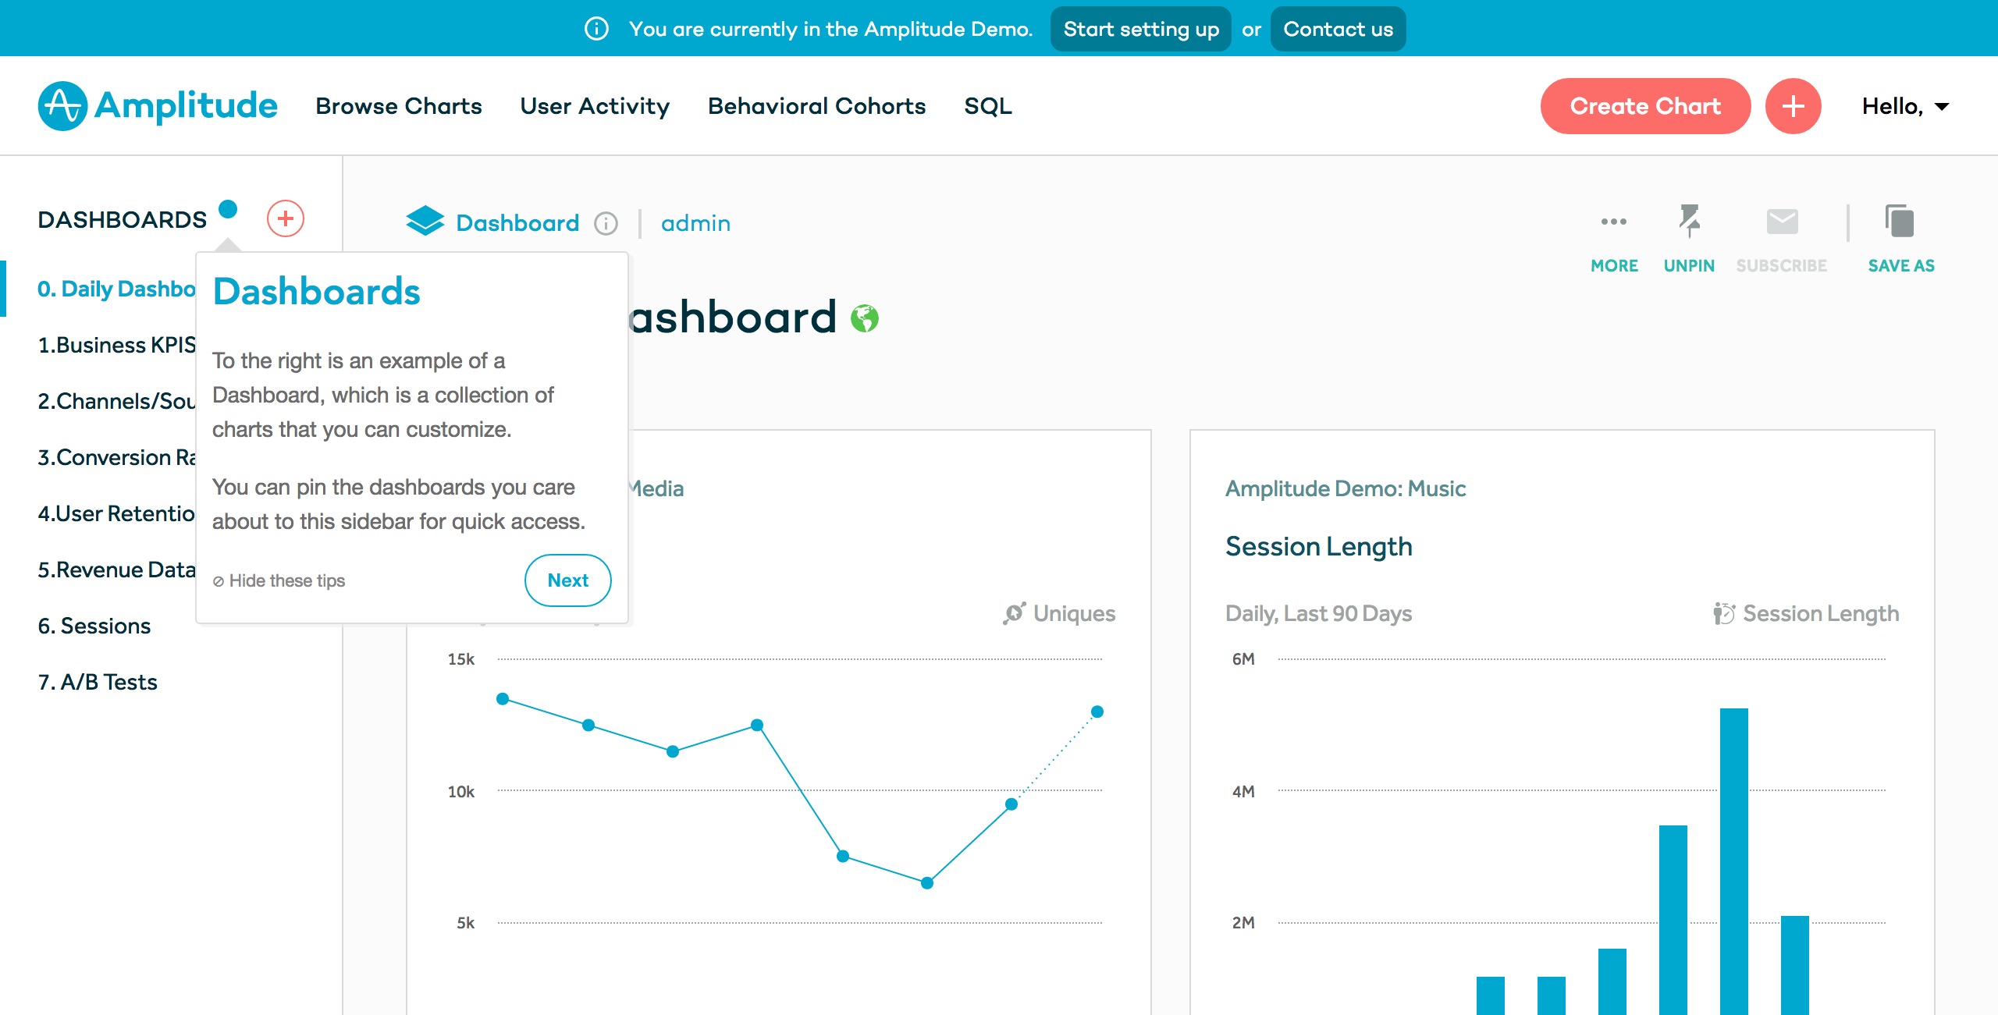Click Next in the Dashboards tip popup
1998x1015 pixels.
(x=567, y=580)
